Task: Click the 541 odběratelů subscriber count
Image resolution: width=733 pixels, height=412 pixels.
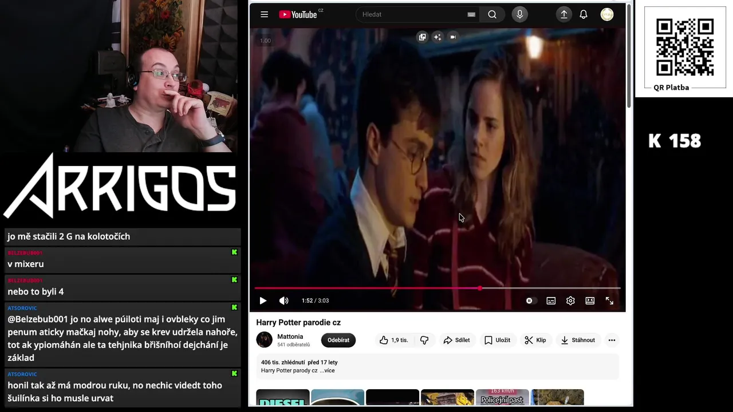Action: [293, 344]
